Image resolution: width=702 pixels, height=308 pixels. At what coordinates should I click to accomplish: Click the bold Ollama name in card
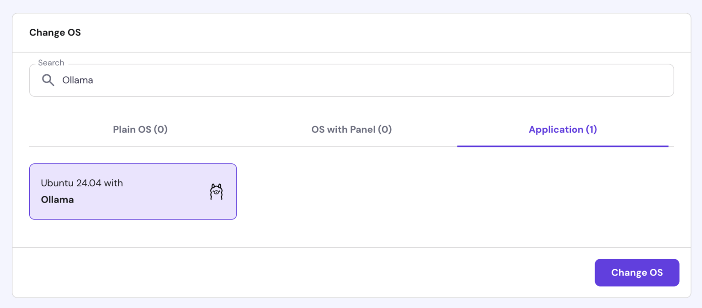tap(57, 200)
